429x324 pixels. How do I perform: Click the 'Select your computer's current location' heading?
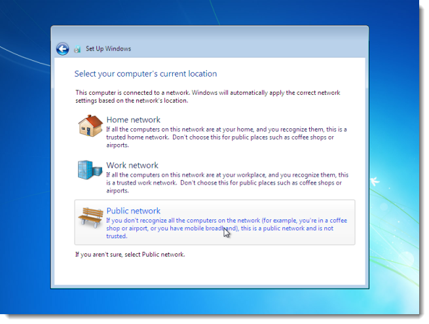click(145, 74)
